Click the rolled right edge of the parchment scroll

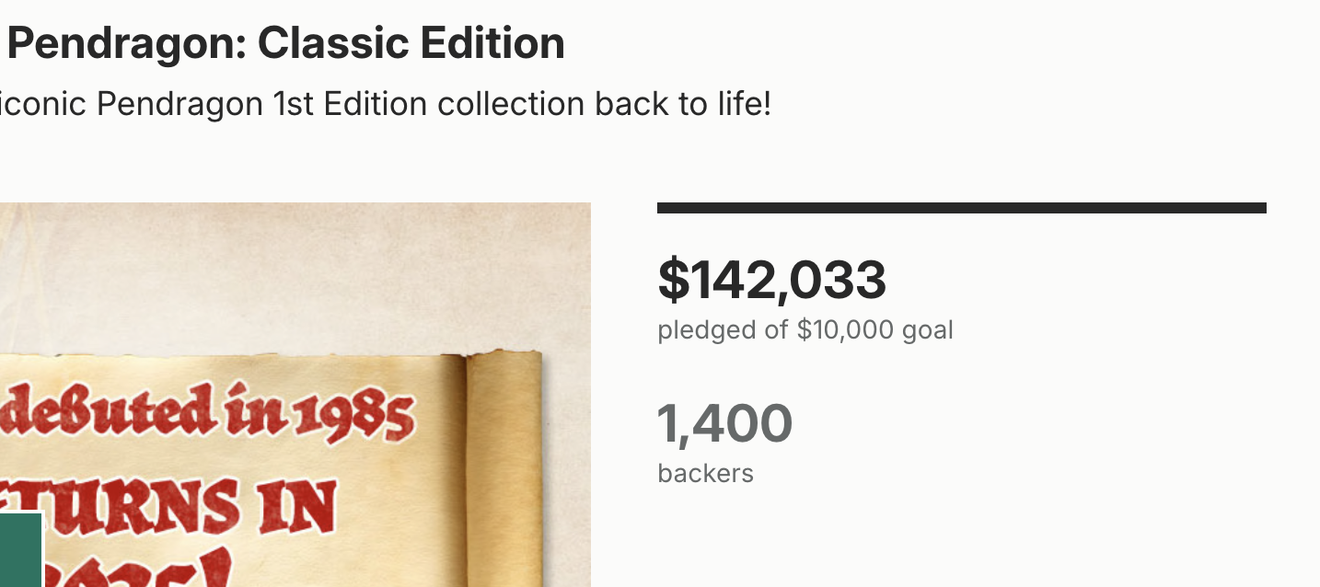(506, 460)
